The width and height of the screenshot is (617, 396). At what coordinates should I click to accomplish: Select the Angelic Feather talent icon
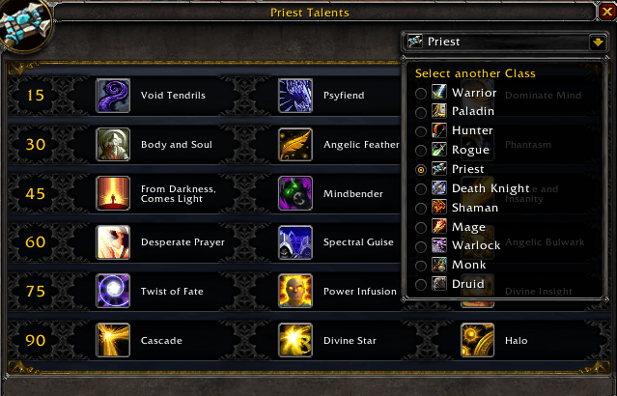pos(295,145)
